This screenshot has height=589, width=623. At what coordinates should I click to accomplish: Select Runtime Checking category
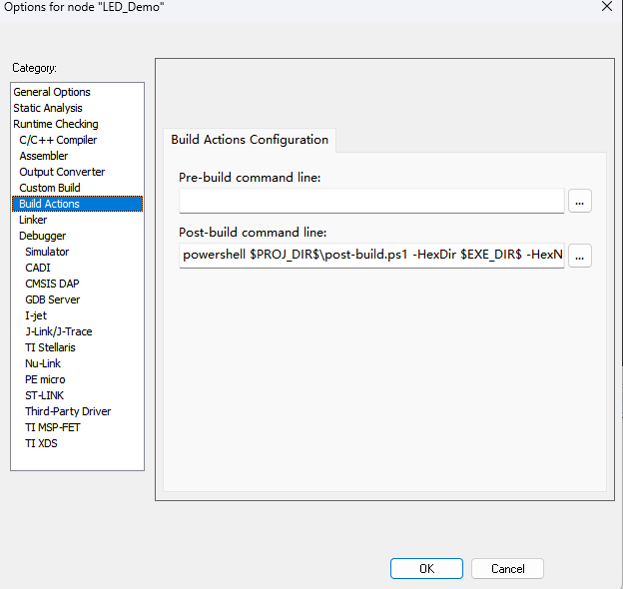(56, 124)
